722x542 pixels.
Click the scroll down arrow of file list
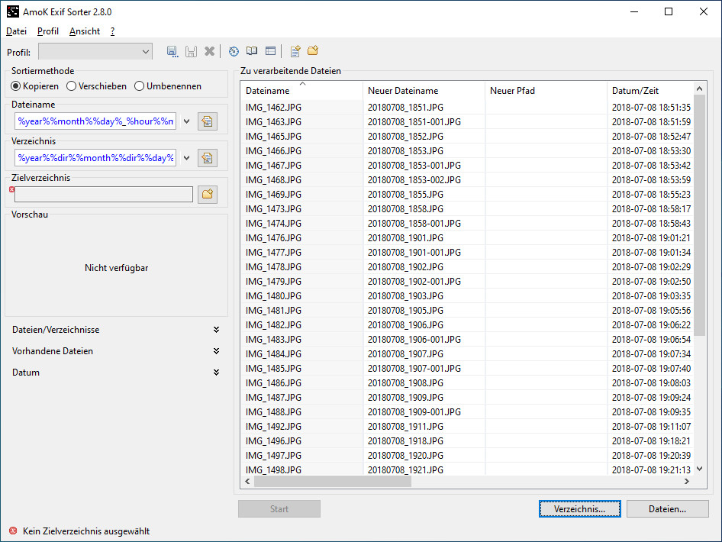coord(699,469)
